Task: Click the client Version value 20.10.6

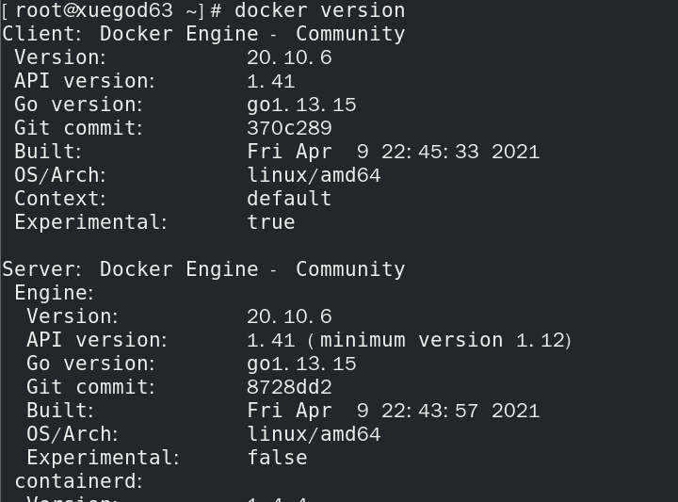Action: click(289, 57)
